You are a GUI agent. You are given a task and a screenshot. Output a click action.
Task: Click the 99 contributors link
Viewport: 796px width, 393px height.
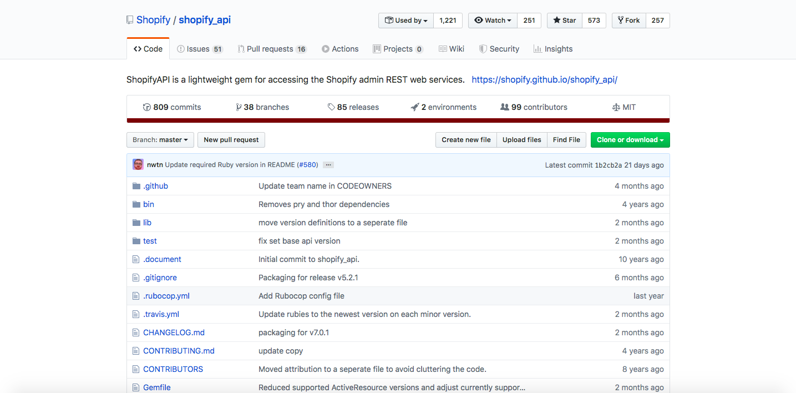[534, 107]
